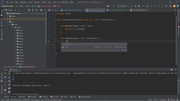The height and width of the screenshot is (101, 180).
Task: Open the File menu
Action: click(x=8, y=2)
